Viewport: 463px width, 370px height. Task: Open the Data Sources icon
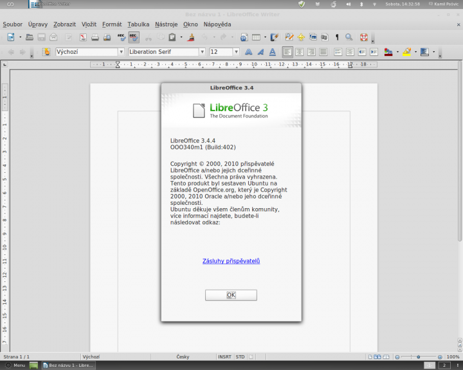coord(325,37)
